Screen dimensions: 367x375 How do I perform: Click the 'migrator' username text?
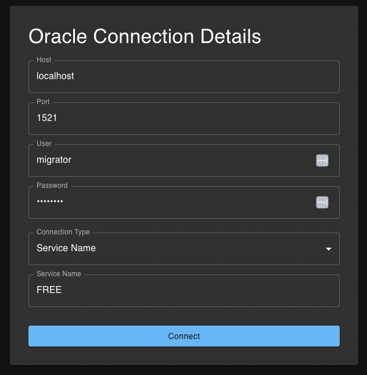tap(54, 160)
